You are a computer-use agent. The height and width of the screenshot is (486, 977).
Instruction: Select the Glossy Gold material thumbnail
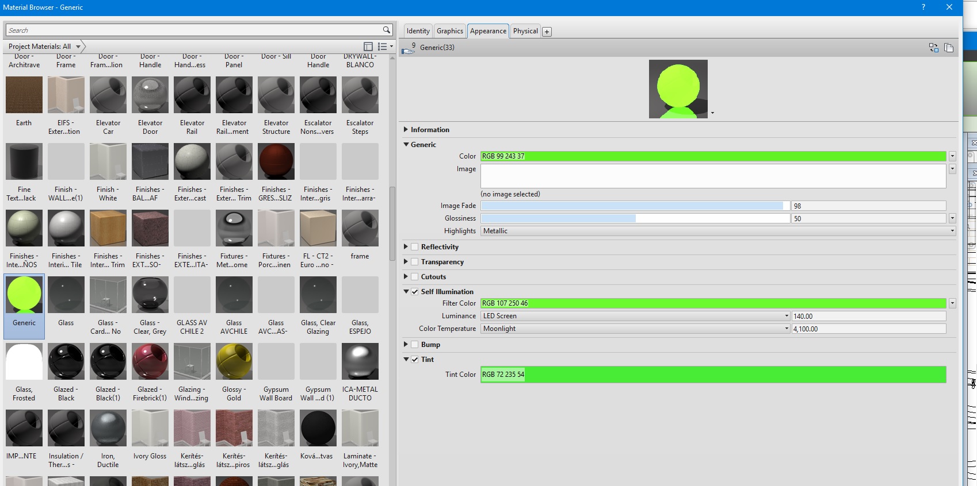[234, 361]
